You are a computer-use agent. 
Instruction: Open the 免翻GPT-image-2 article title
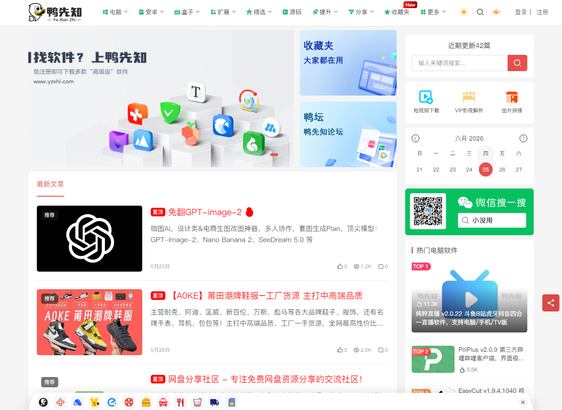pyautogui.click(x=205, y=212)
